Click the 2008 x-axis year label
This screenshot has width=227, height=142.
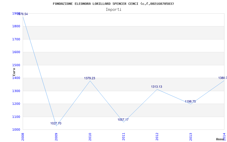(x=23, y=136)
